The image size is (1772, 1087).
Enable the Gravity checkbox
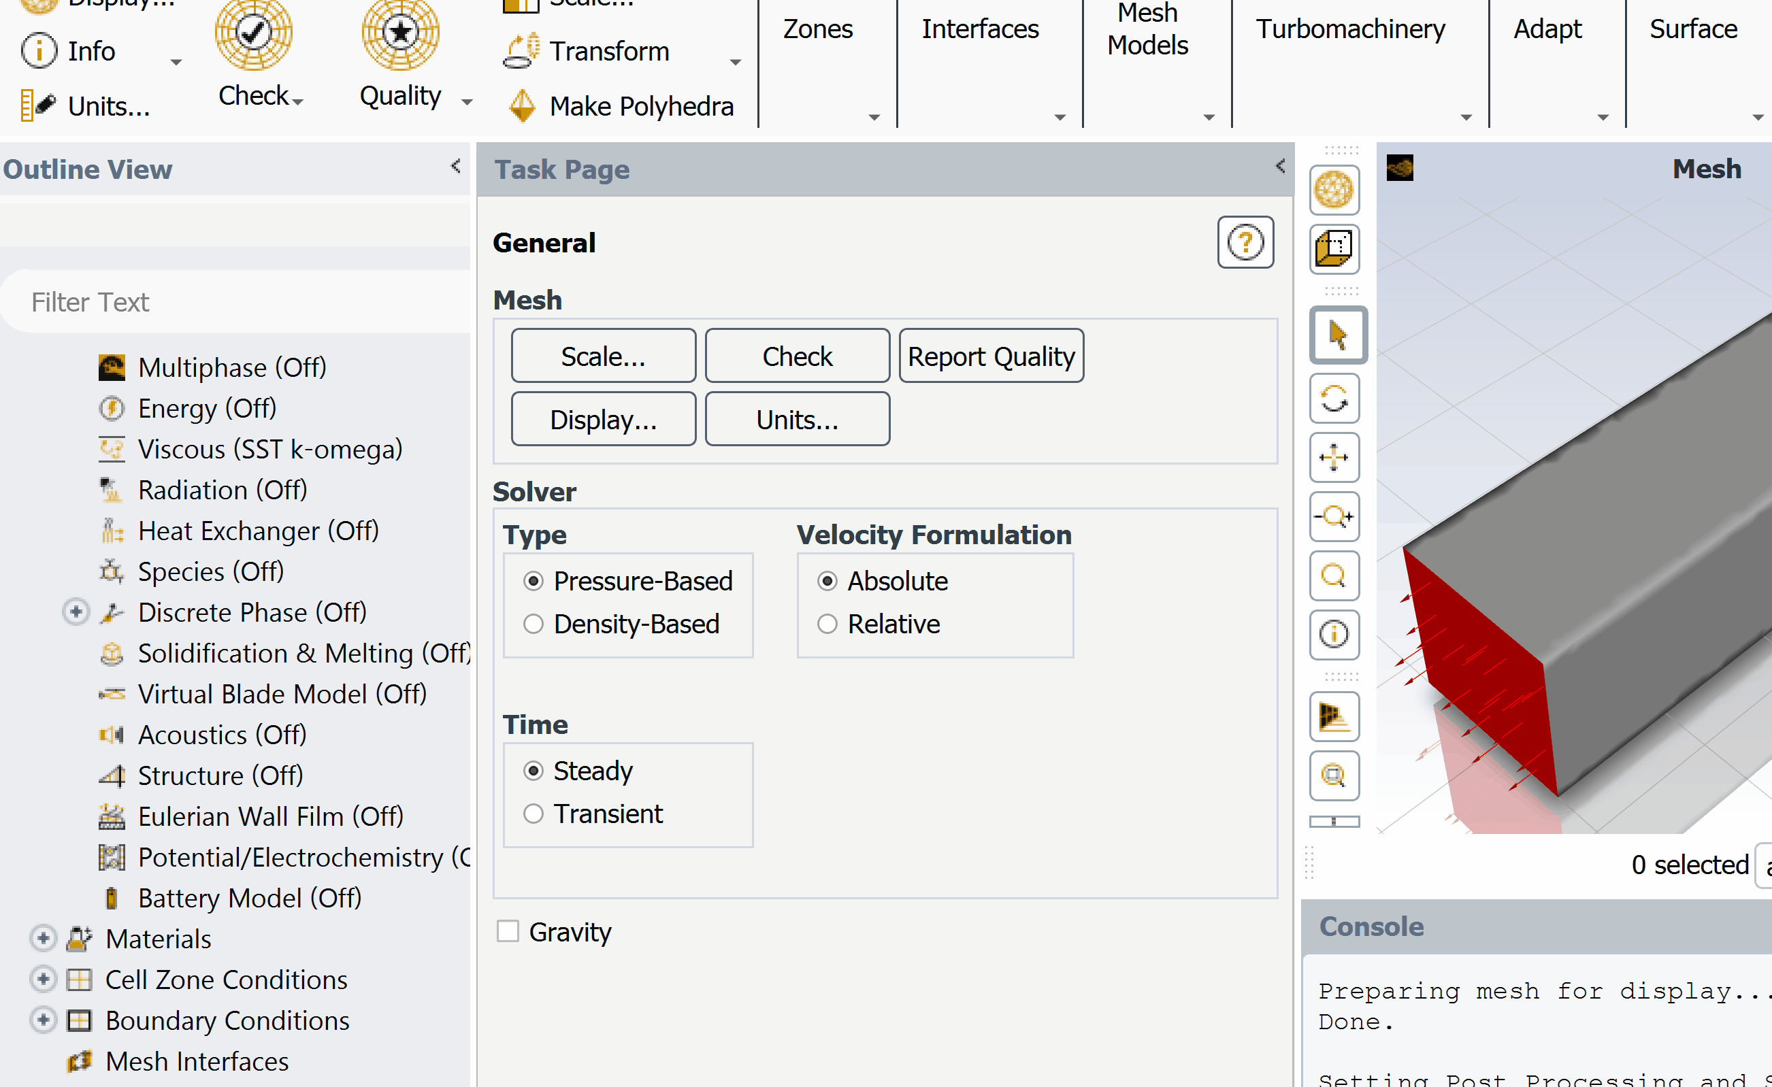tap(508, 931)
